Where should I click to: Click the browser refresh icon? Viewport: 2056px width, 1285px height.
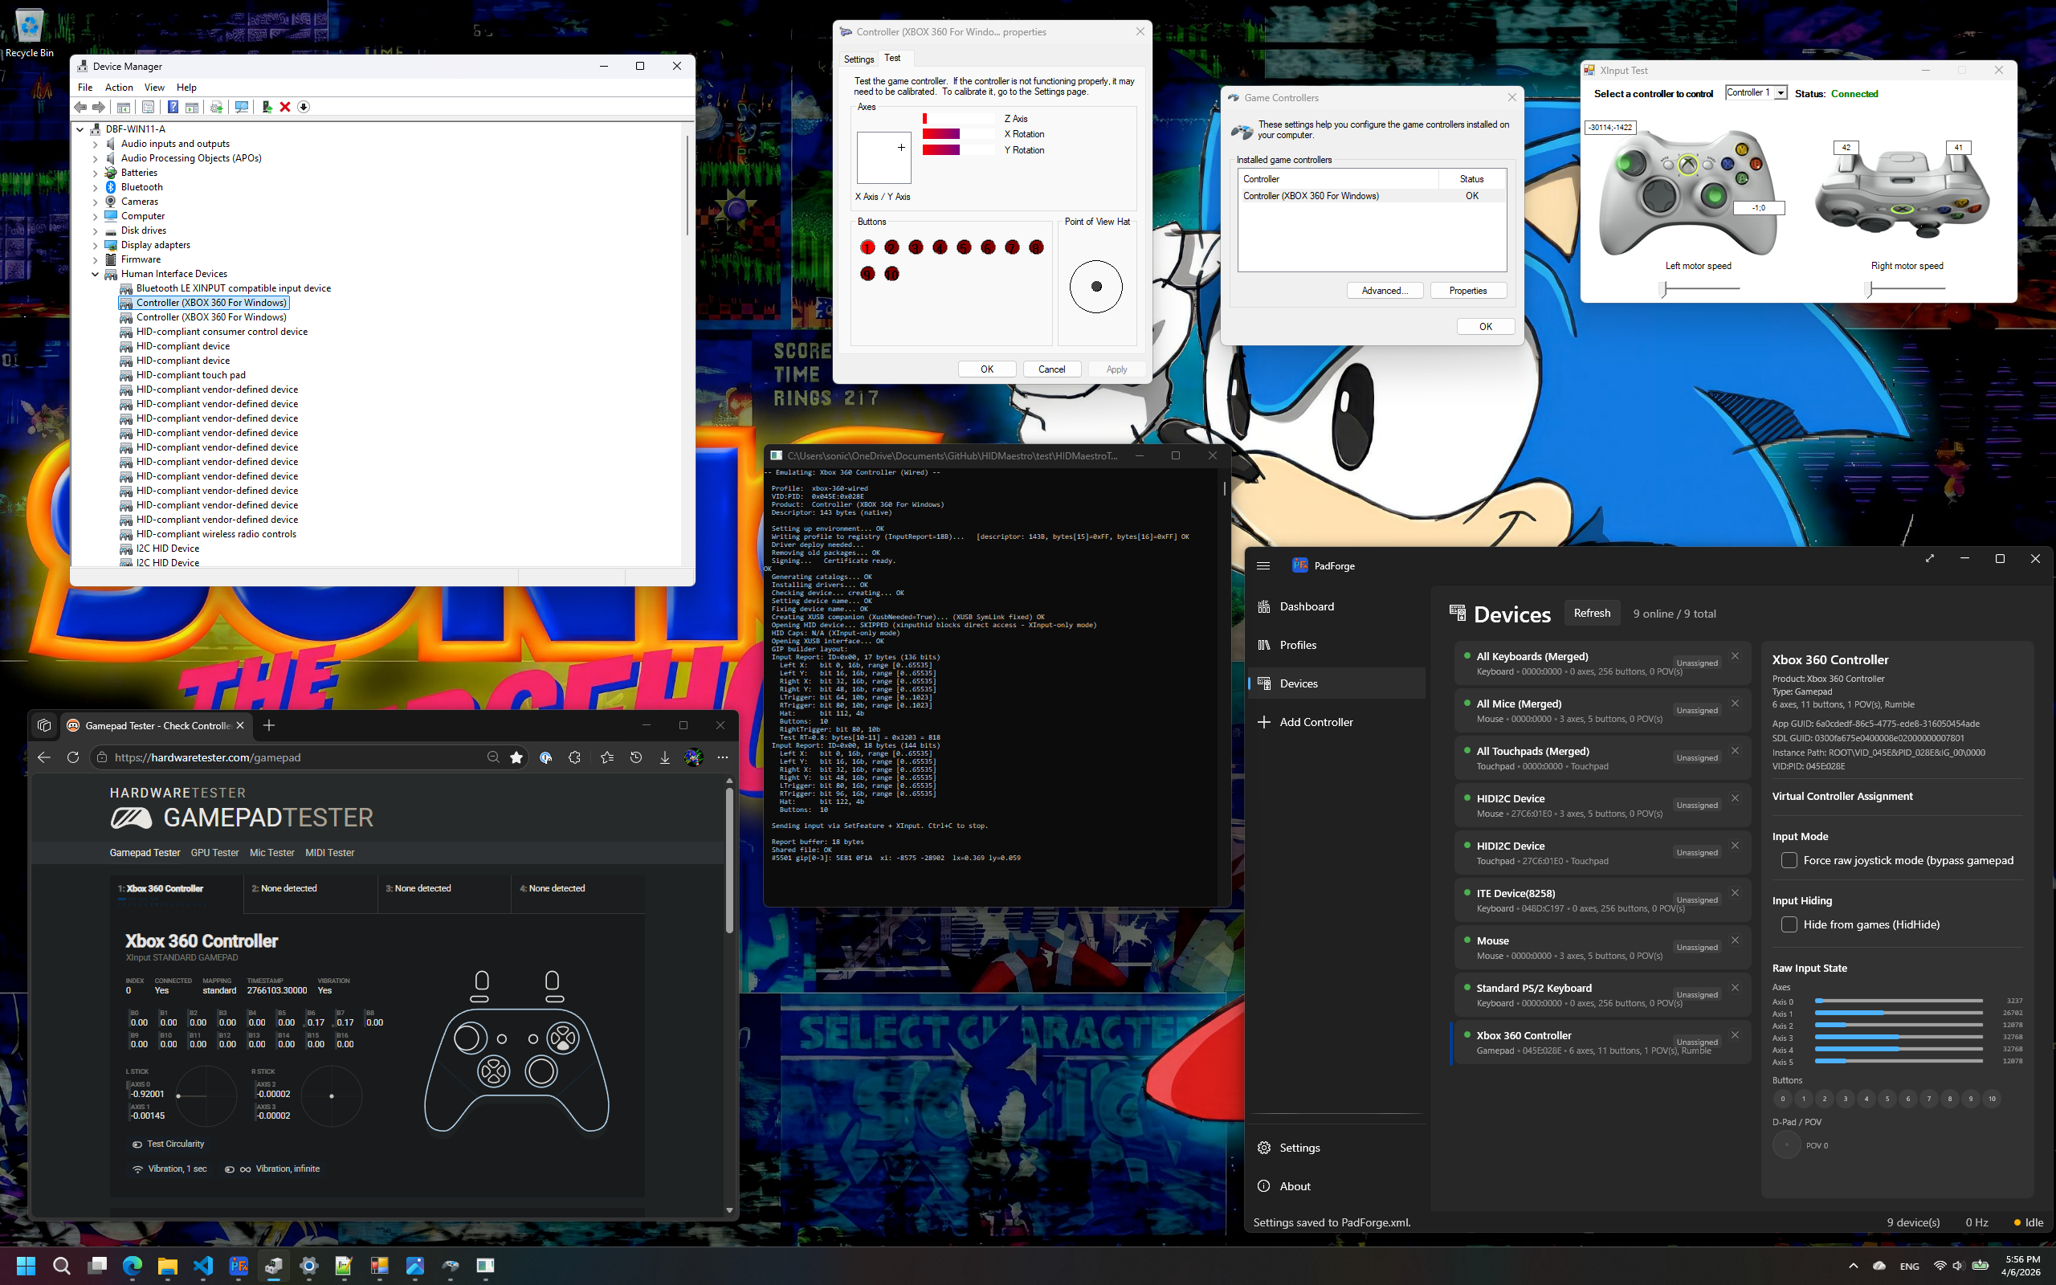73,757
